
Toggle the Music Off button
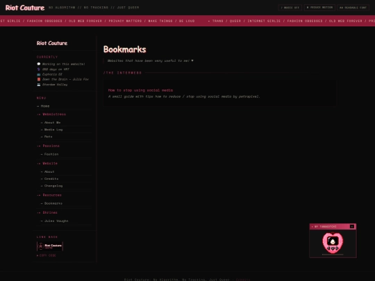click(x=290, y=8)
